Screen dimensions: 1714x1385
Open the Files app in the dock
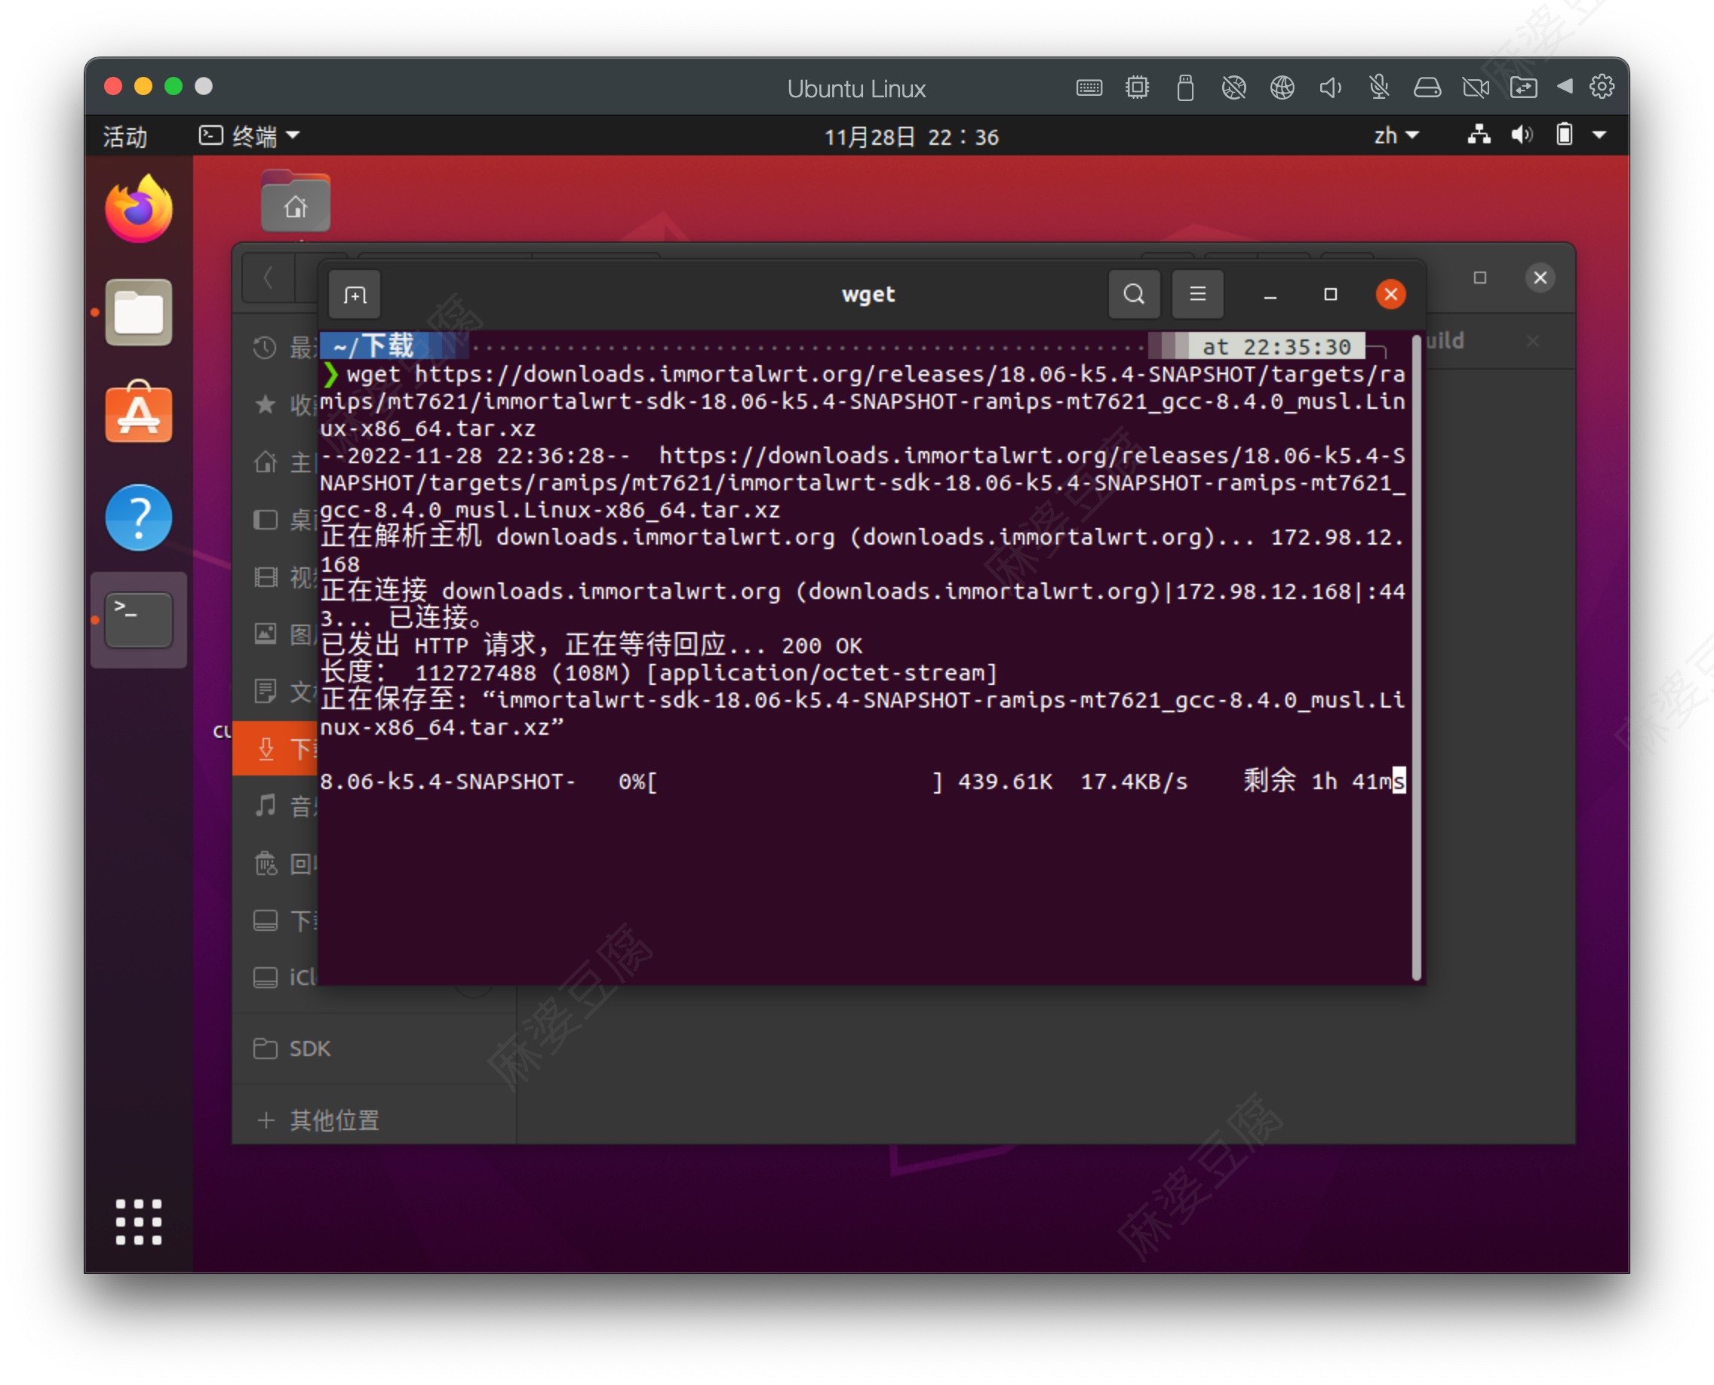coord(139,312)
